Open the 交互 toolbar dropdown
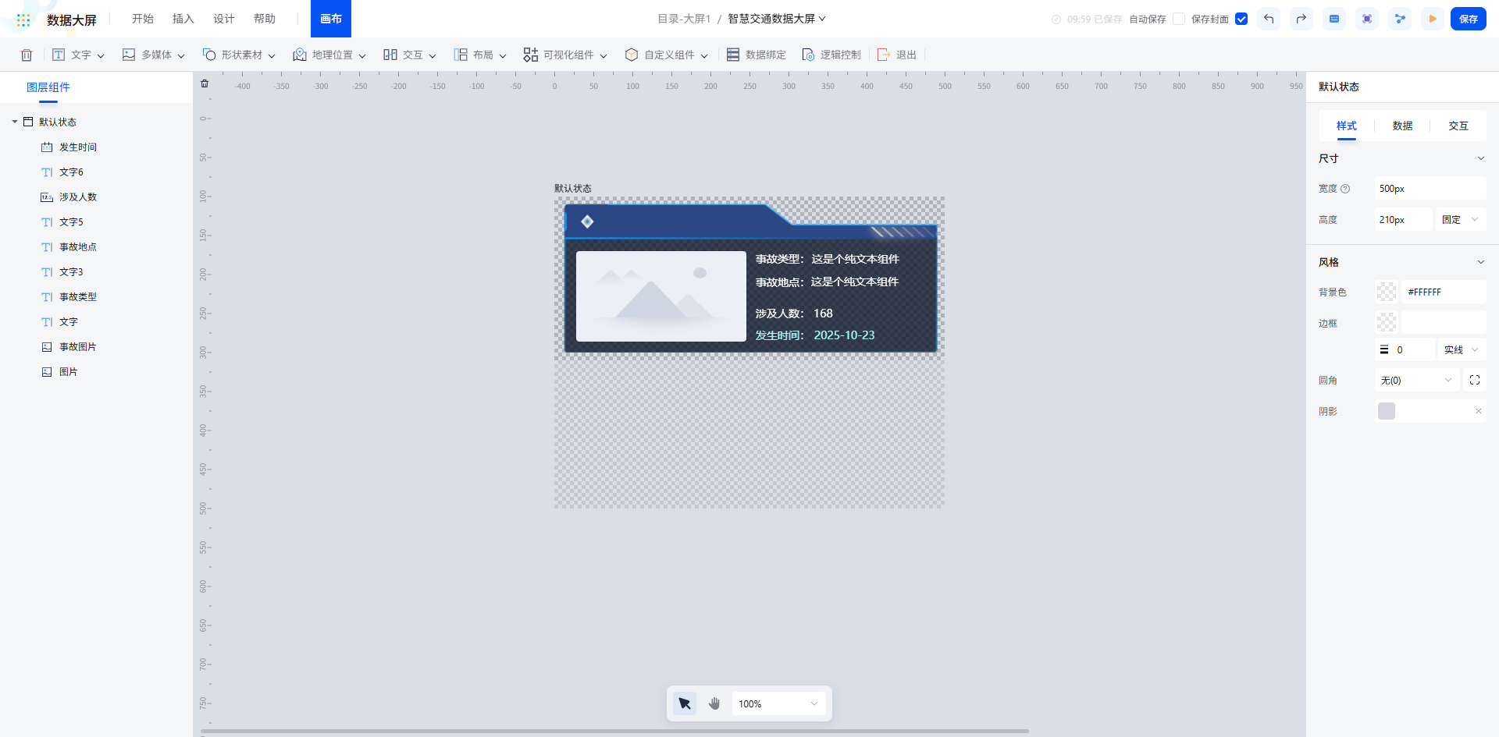Image resolution: width=1499 pixels, height=737 pixels. click(410, 55)
